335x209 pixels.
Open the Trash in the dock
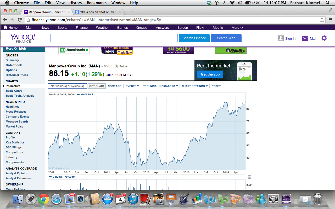click(x=318, y=199)
